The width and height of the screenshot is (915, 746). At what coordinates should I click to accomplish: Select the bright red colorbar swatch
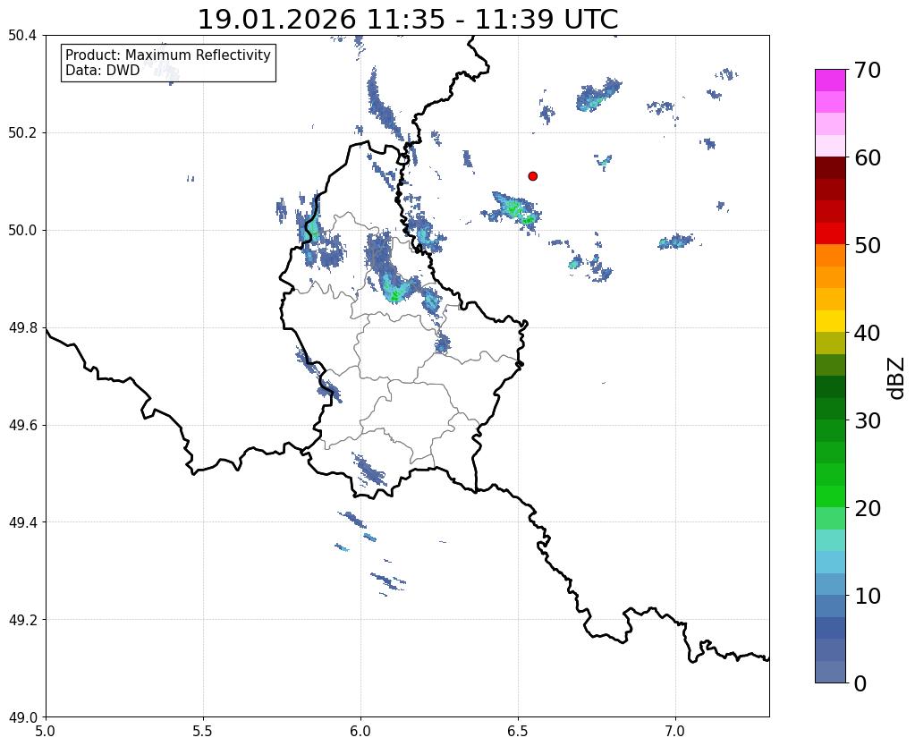pos(830,234)
